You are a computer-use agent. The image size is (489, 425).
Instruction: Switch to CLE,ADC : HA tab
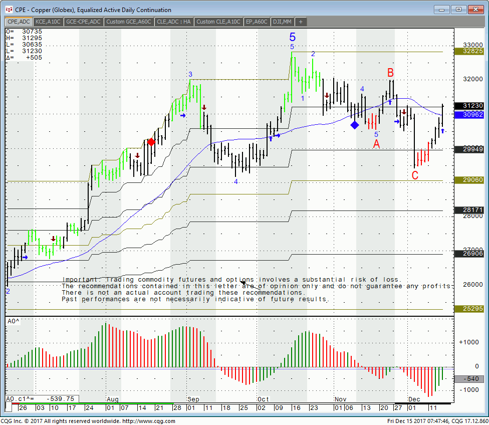(x=174, y=22)
